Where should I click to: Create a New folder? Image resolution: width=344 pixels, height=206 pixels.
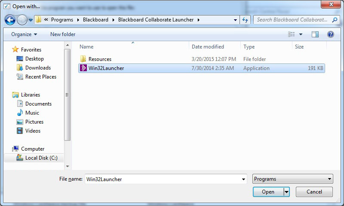point(63,34)
